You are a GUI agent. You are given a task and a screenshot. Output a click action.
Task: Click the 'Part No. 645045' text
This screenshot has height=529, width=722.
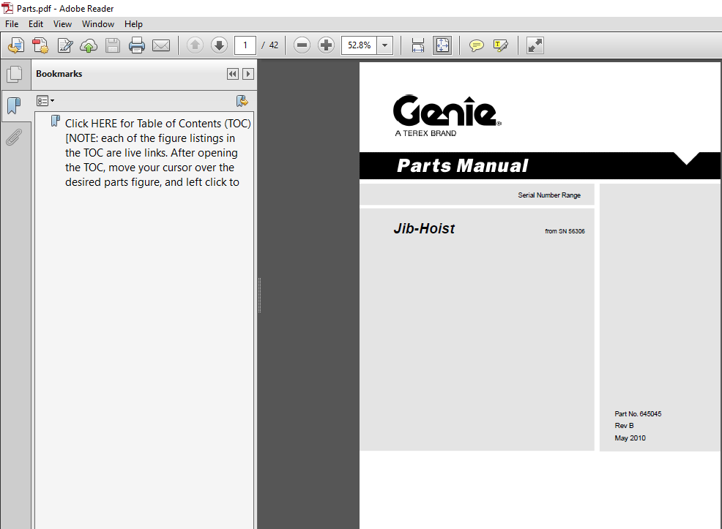638,414
